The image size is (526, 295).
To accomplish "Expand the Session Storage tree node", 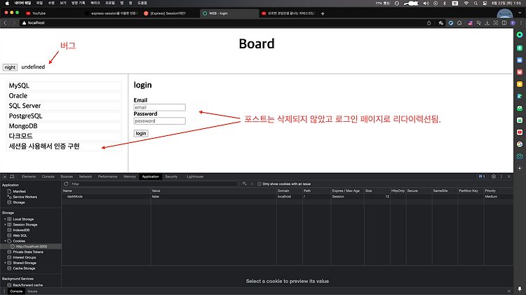I will pyautogui.click(x=5, y=225).
